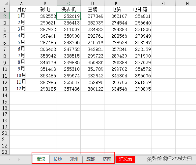Select cell containing 343795

(69, 43)
